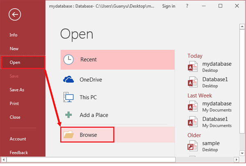Click the Access icon for mydatabase in My Documents
This screenshot has height=166, width=246.
193,106
